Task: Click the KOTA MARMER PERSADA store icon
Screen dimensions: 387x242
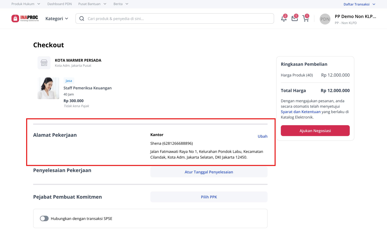Action: click(44, 63)
